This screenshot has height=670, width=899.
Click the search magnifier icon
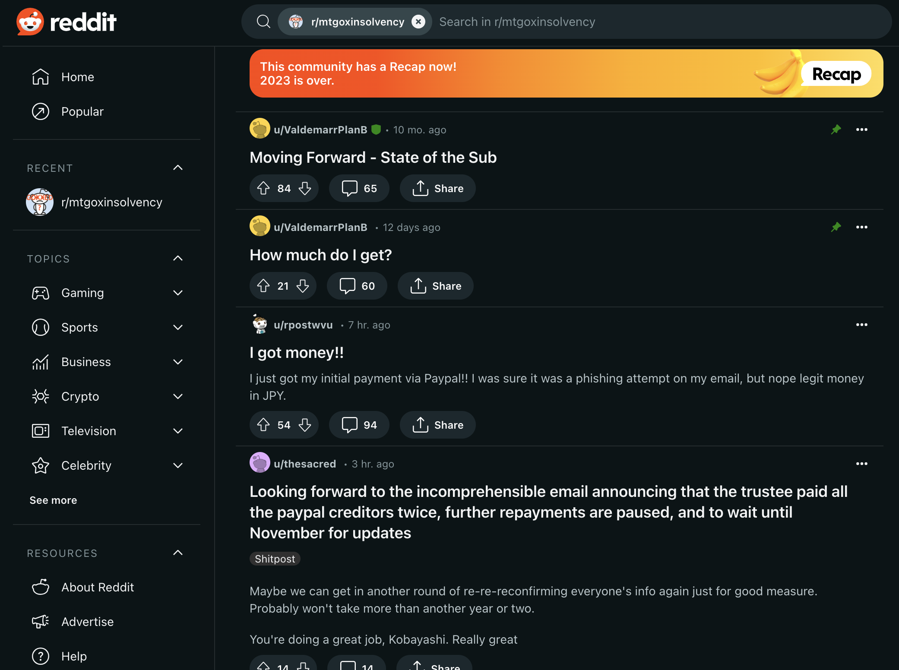263,22
